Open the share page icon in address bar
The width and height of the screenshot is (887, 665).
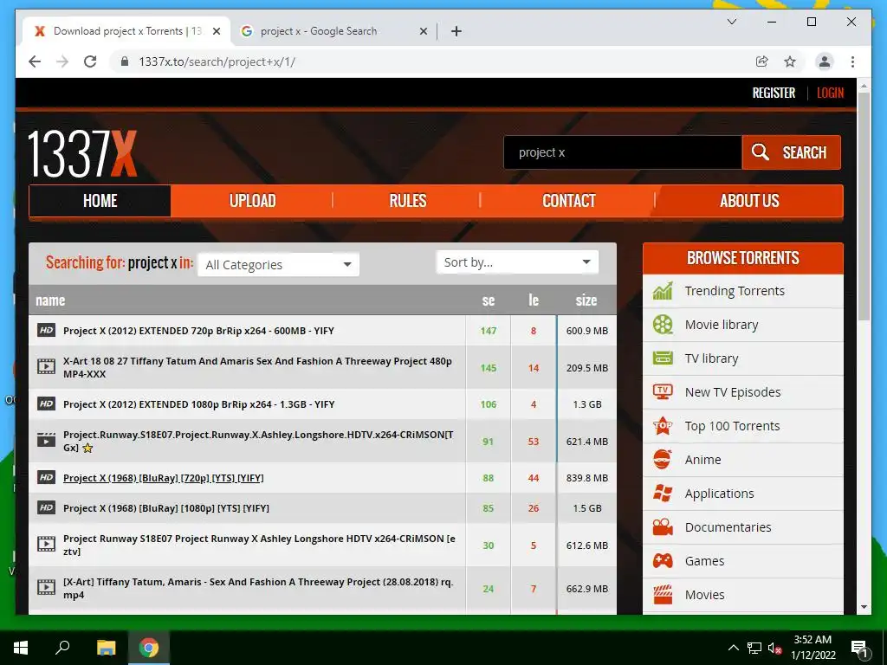tap(762, 61)
